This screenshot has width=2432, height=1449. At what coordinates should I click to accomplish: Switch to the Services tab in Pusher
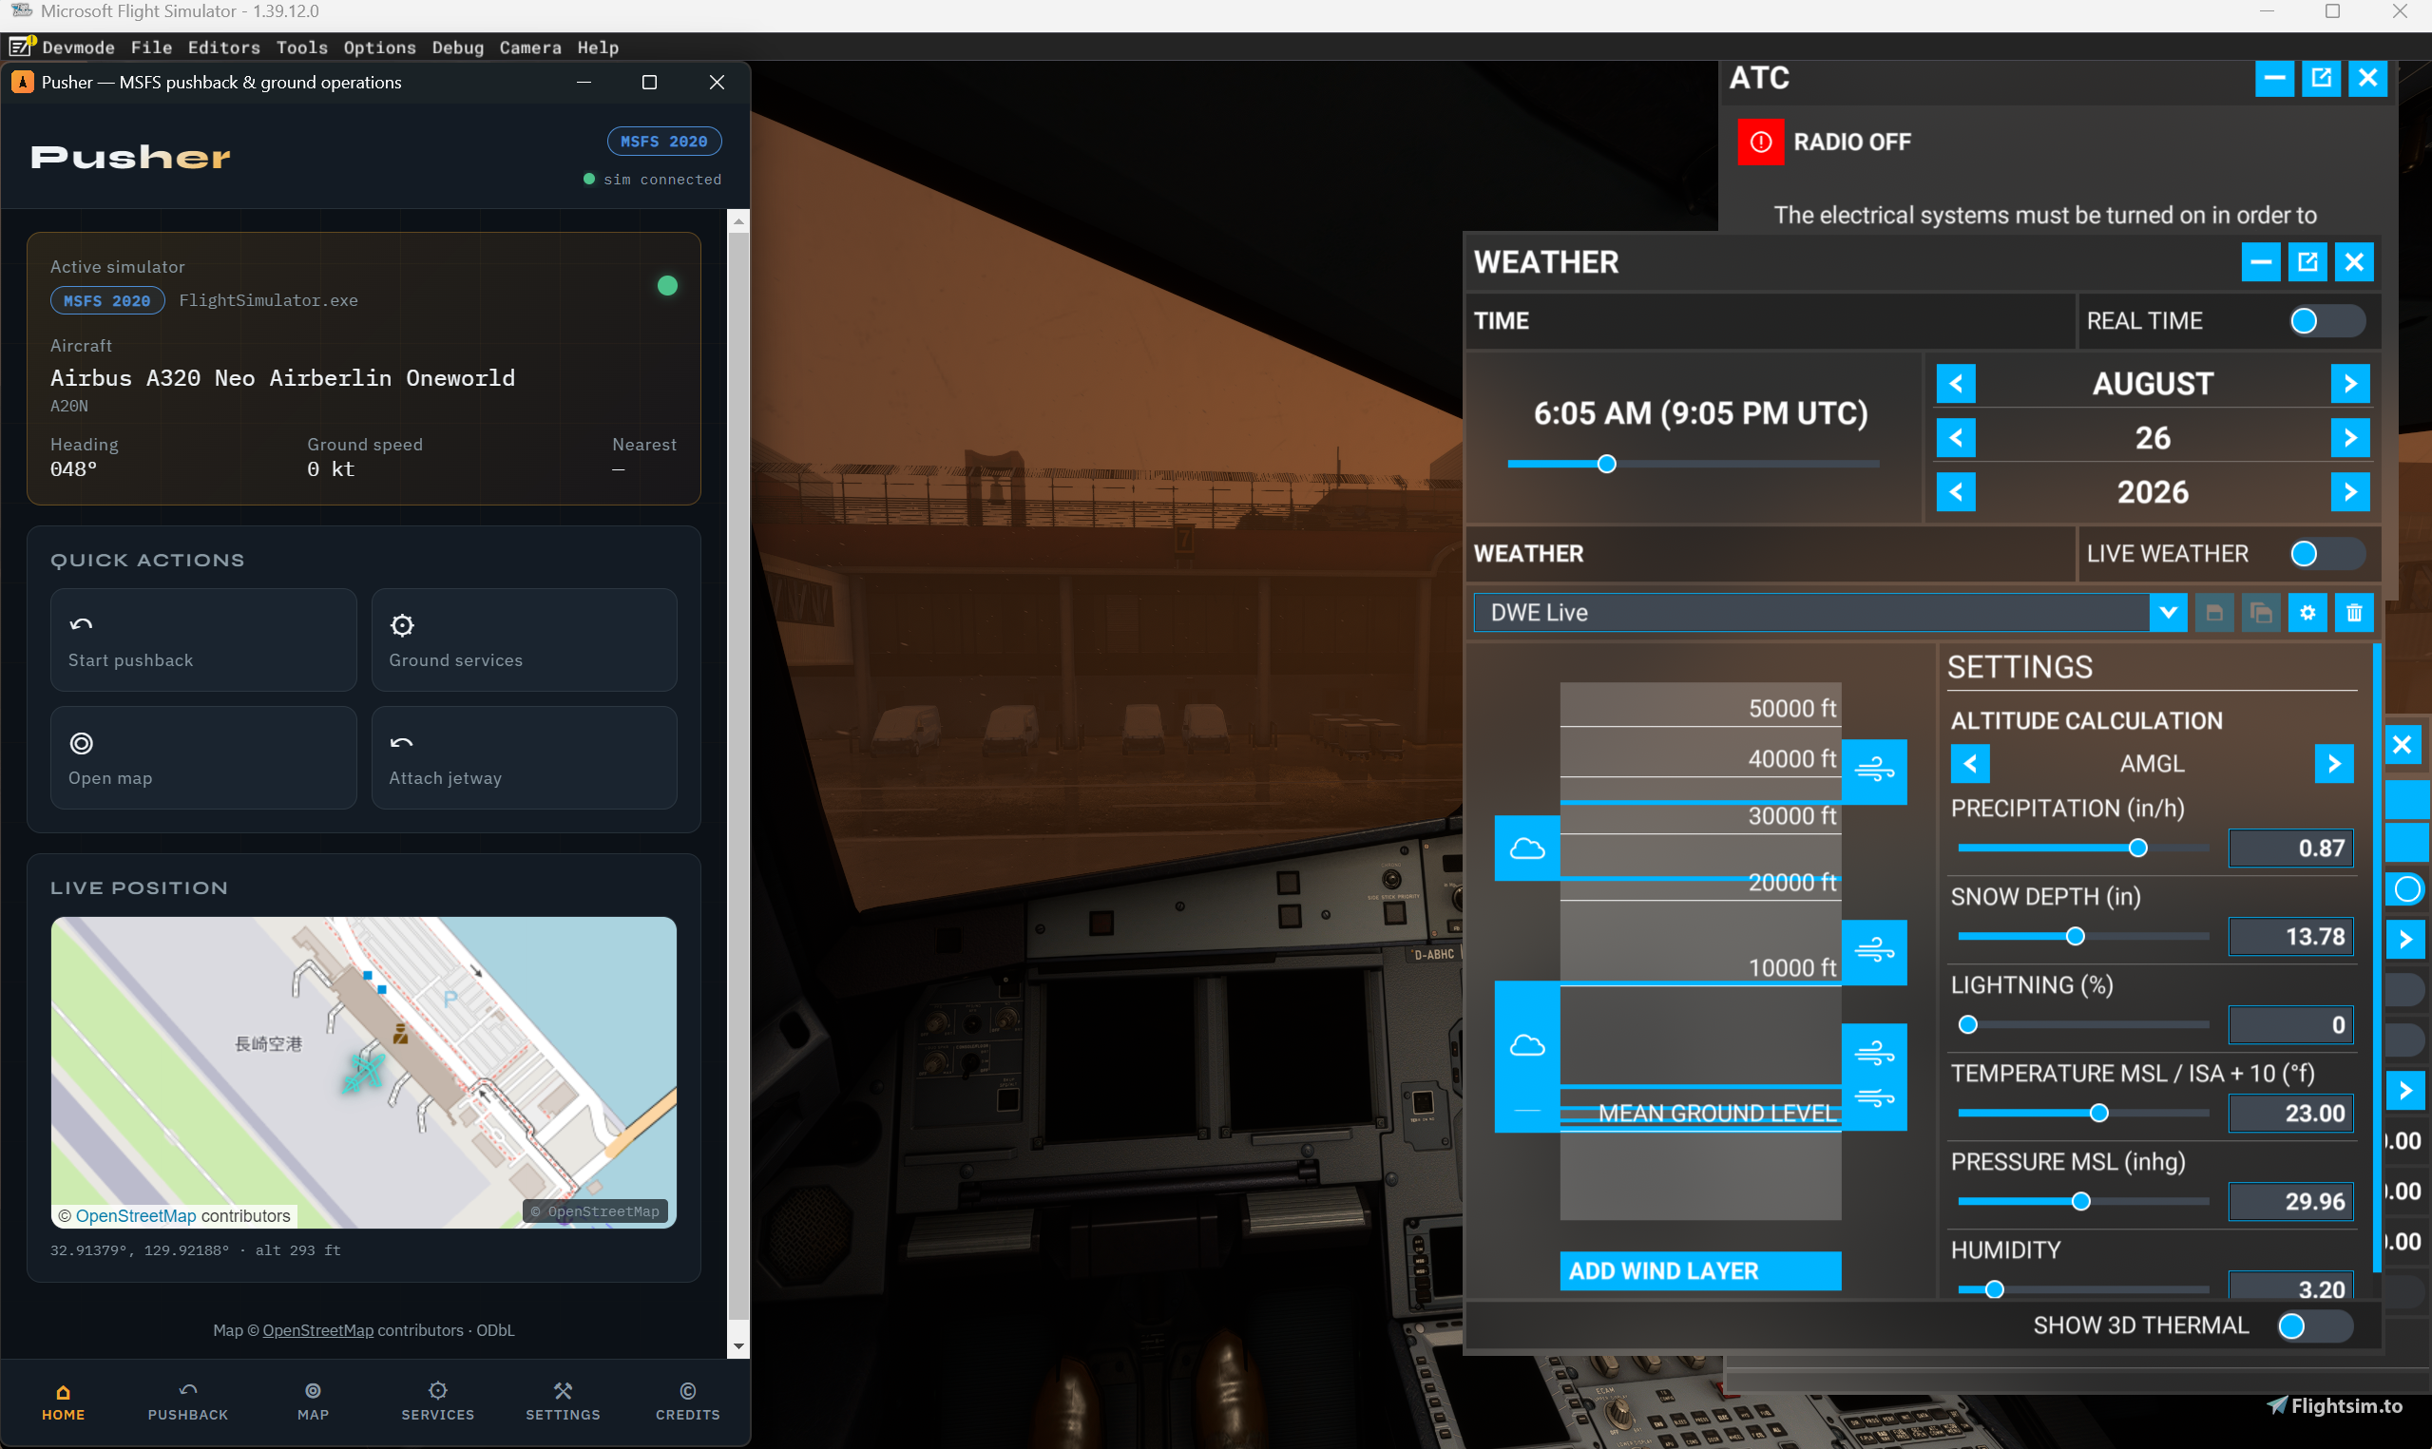point(438,1401)
